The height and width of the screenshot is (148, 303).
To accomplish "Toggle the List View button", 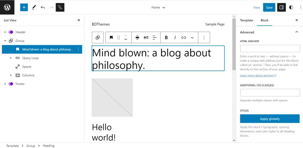I will (60, 7).
